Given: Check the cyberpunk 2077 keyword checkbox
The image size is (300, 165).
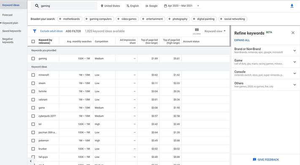Looking at the screenshot, I should (x=33, y=116).
